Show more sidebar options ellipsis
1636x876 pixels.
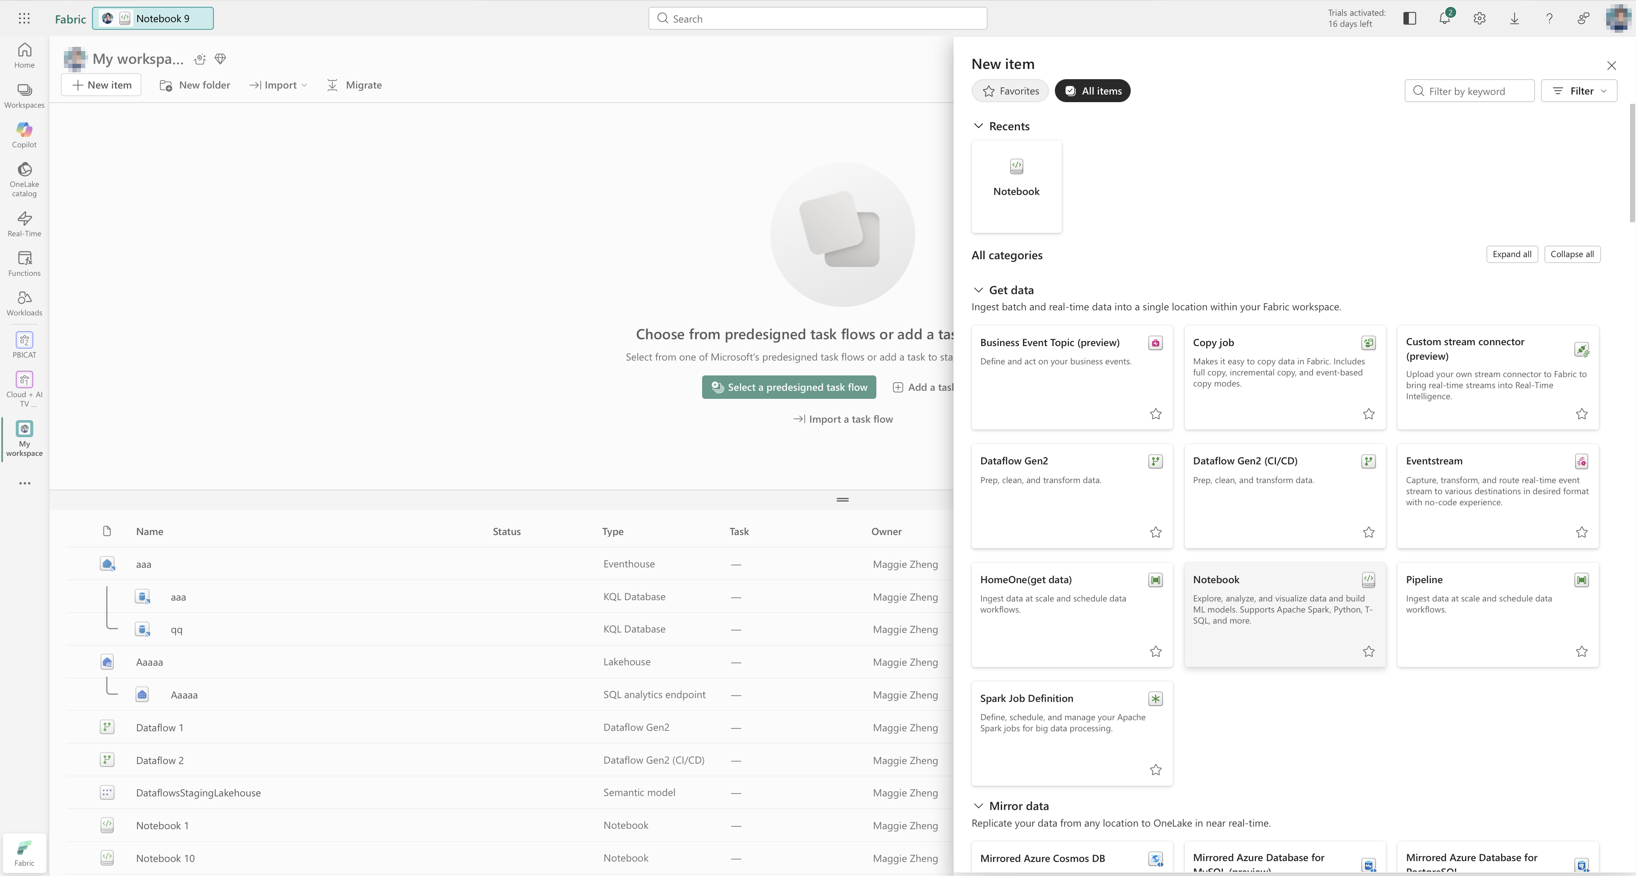tap(24, 484)
